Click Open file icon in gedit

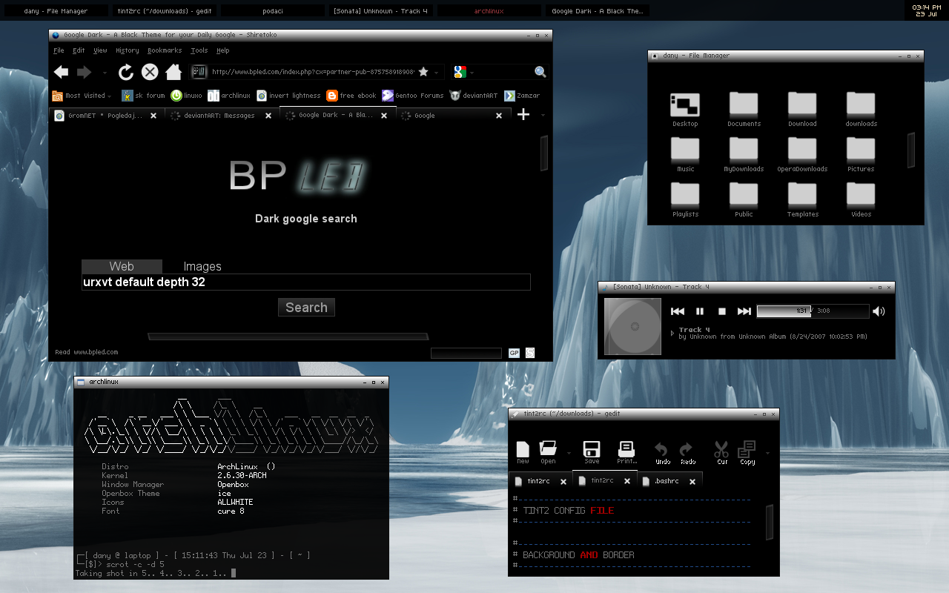pos(548,452)
